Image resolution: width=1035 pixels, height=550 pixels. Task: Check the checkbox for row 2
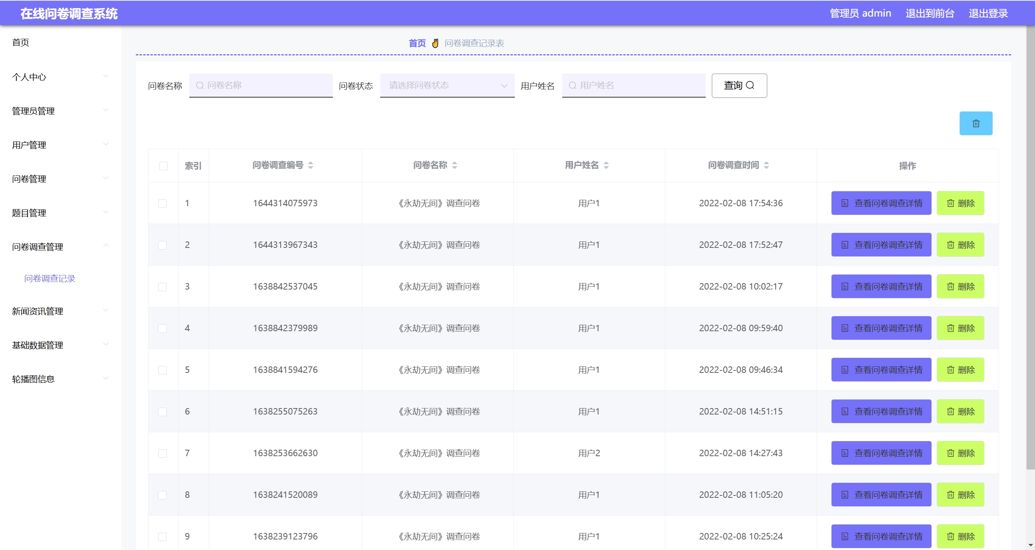[x=162, y=245]
